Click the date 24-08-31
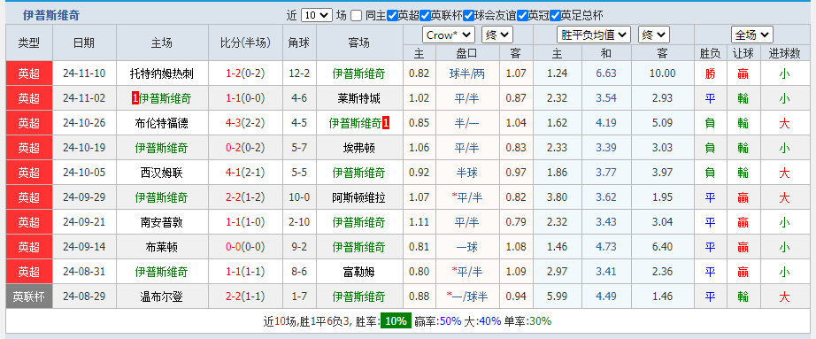The height and width of the screenshot is (339, 816). coord(84,272)
